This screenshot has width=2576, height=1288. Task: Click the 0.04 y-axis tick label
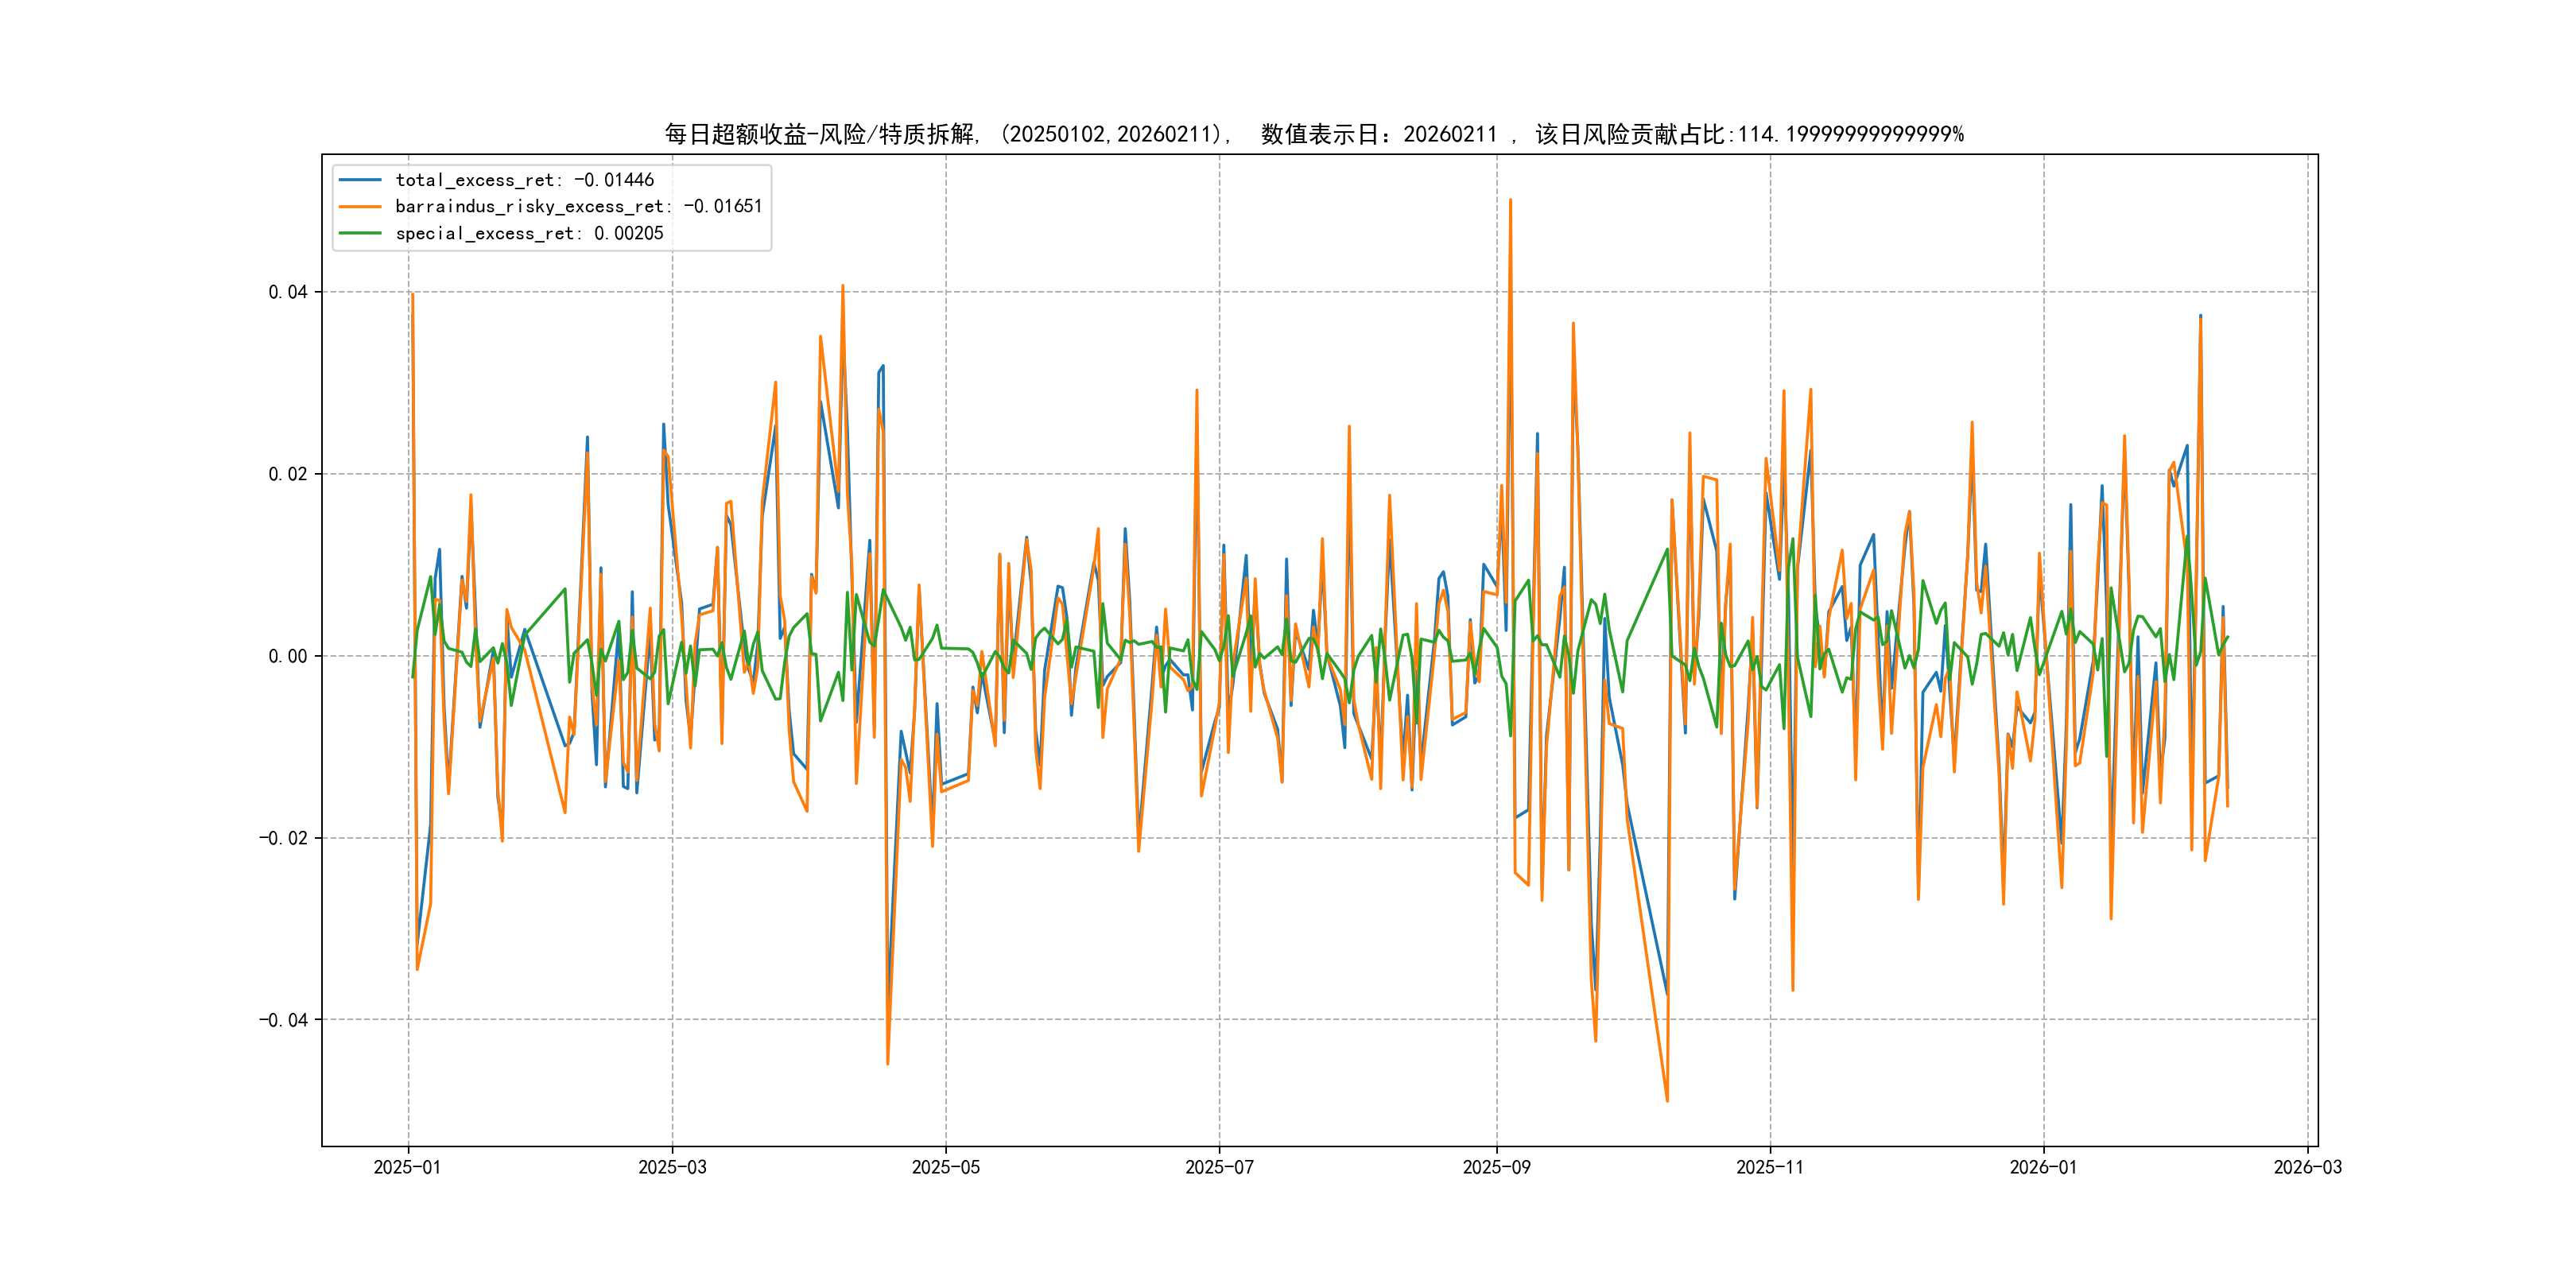tap(287, 292)
